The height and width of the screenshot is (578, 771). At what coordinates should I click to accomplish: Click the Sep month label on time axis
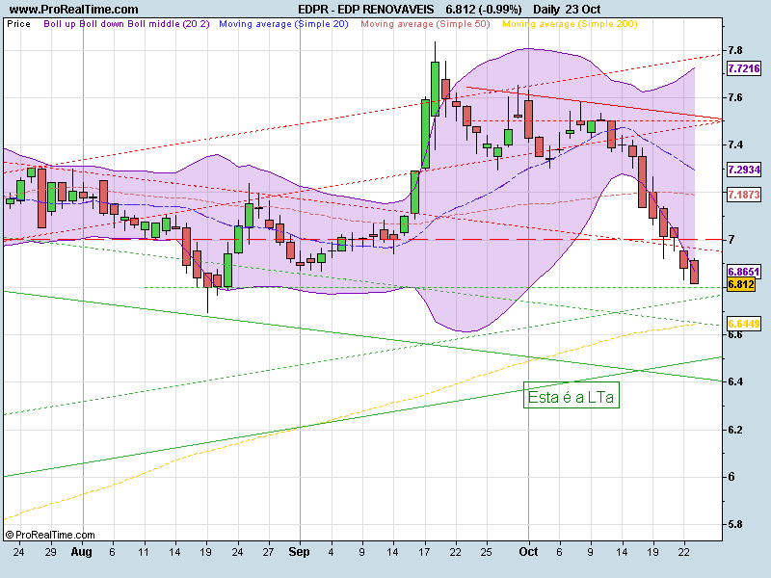tap(299, 552)
